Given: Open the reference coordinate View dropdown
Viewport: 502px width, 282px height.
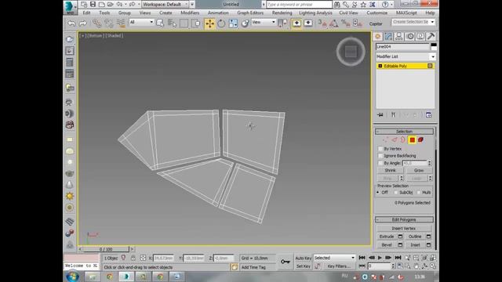Looking at the screenshot, I should point(264,22).
